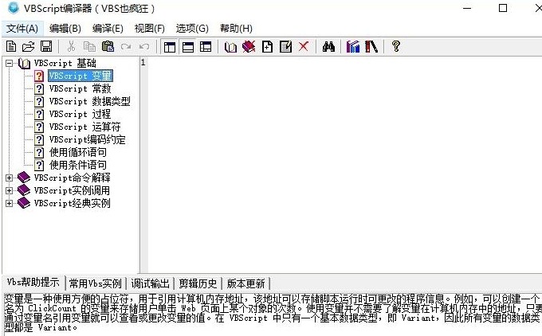Screen dimensions: 542x336
Task: Click the open folder toolbar icon
Action: click(29, 47)
